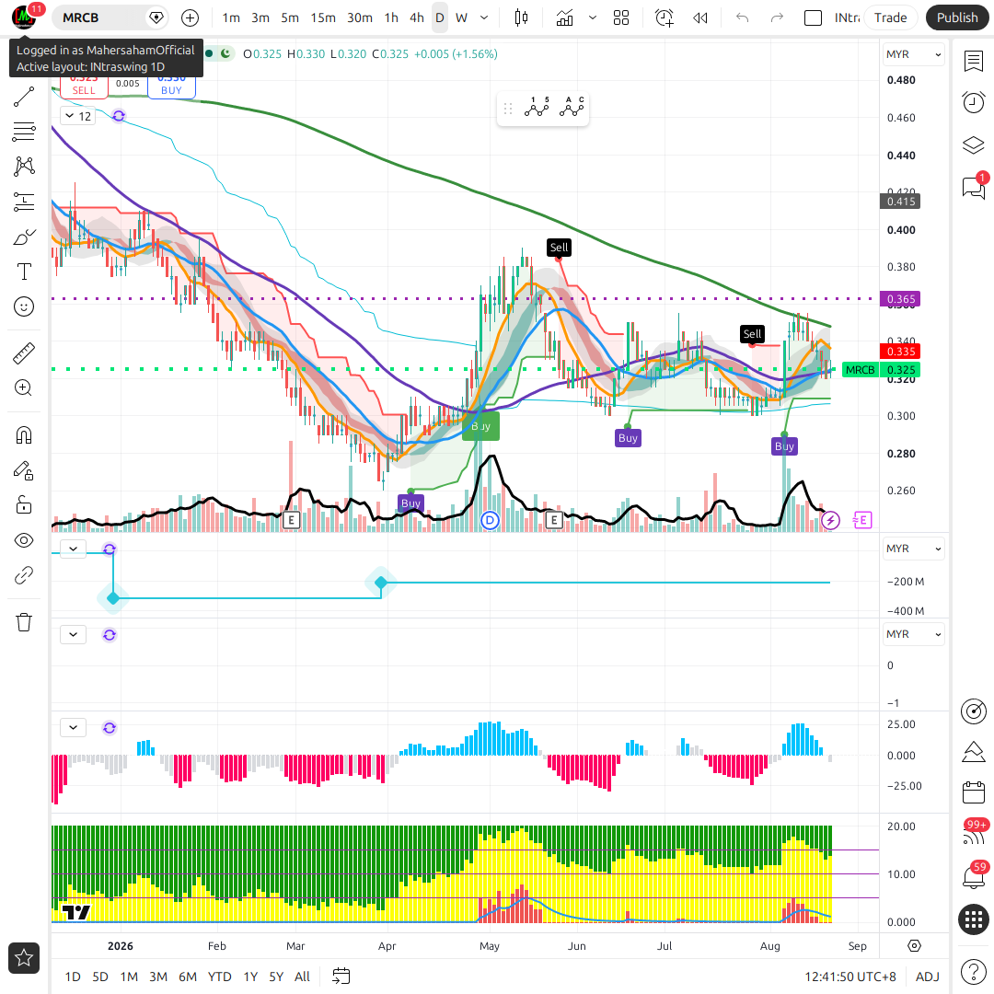The width and height of the screenshot is (994, 994).
Task: Select the 4h timeframe
Action: [417, 17]
